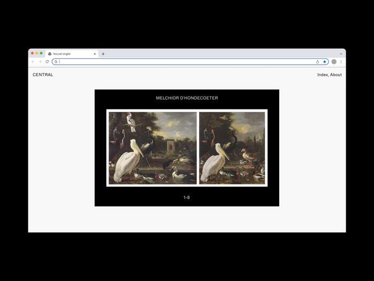
Task: Open the left pelican painting
Action: click(152, 148)
